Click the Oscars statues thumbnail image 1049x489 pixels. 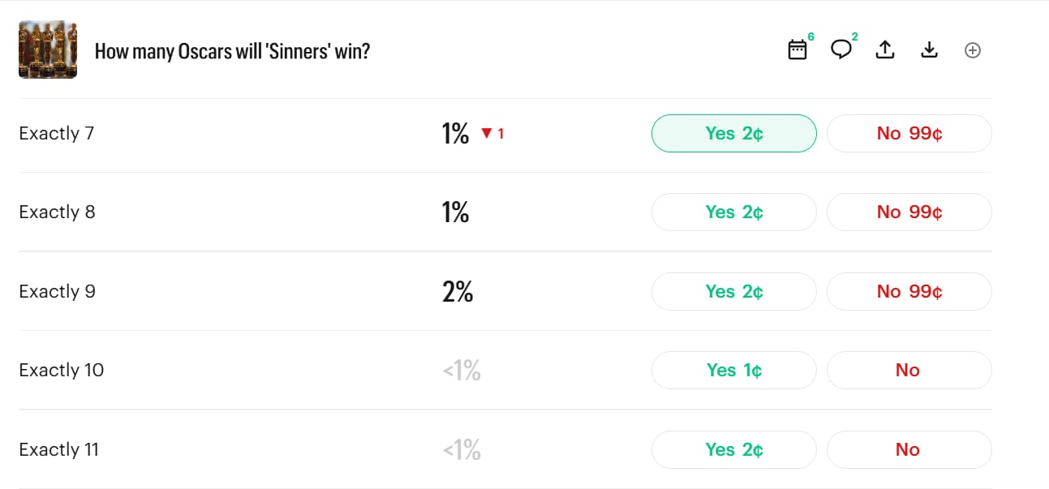coord(48,49)
